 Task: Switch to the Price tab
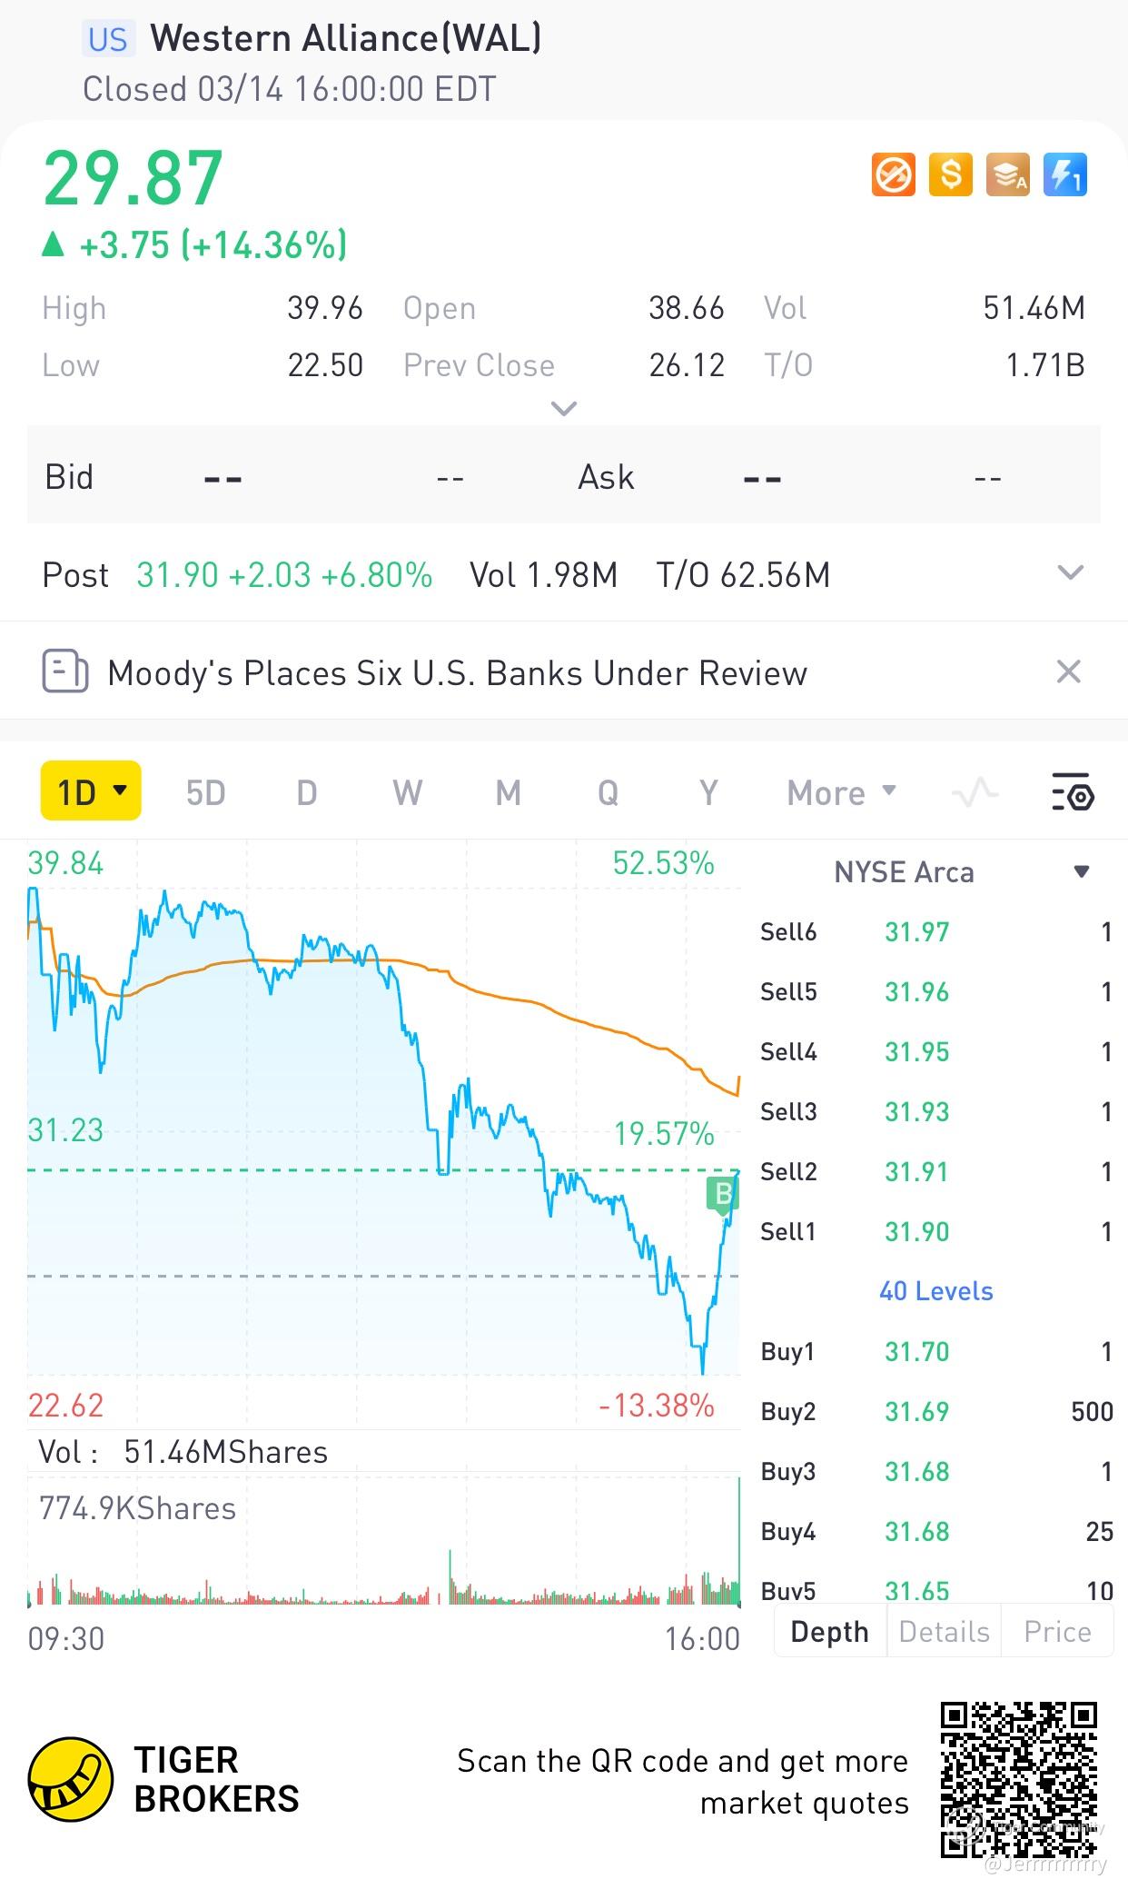(x=1057, y=1632)
